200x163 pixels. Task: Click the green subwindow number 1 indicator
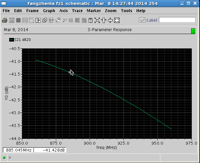[193, 31]
